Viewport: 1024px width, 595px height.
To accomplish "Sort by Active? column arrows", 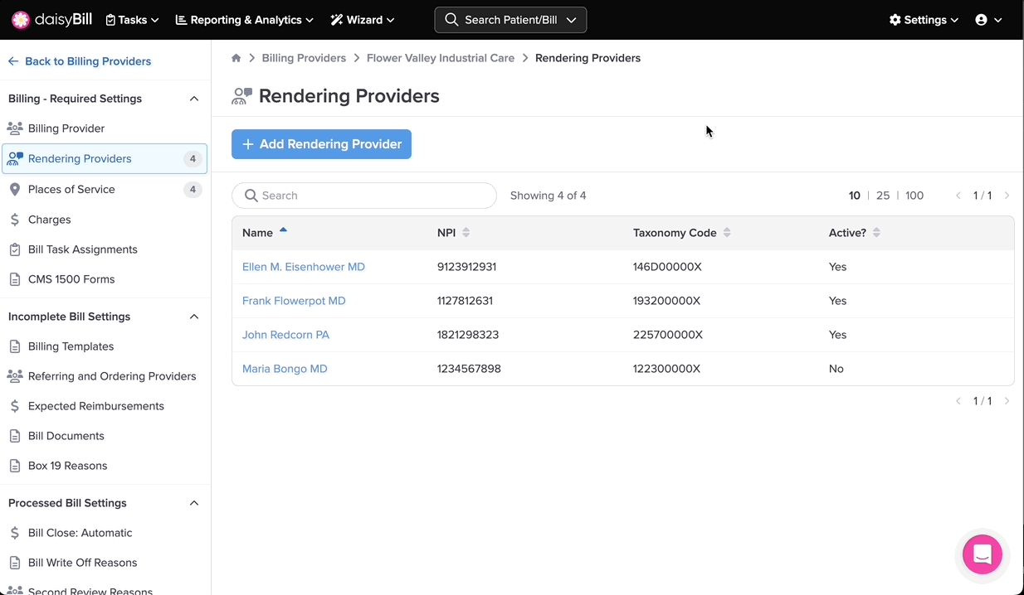I will pos(876,233).
